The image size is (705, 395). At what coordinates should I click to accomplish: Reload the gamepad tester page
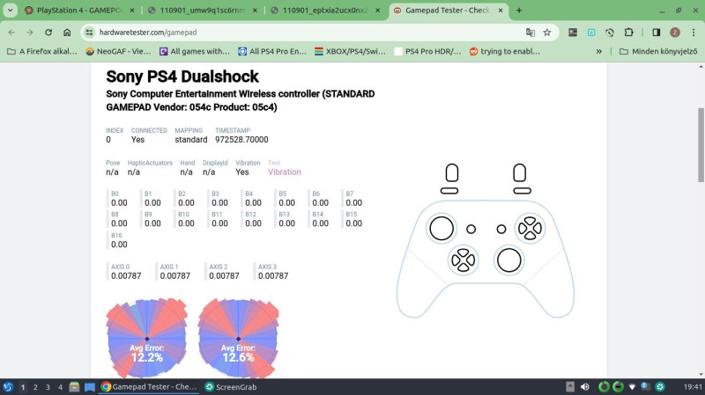tap(48, 33)
